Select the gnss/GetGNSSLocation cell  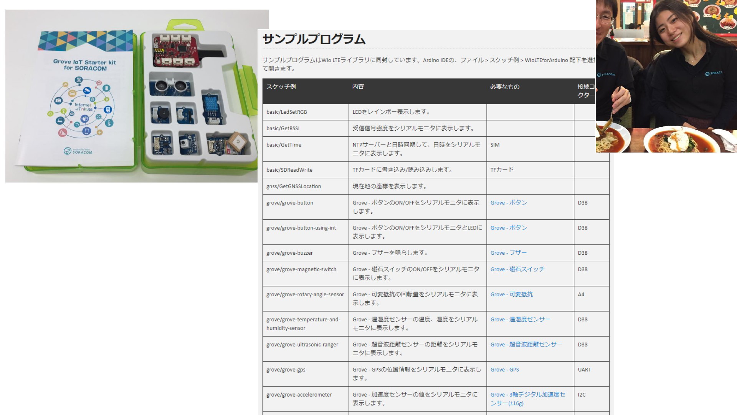pos(306,187)
